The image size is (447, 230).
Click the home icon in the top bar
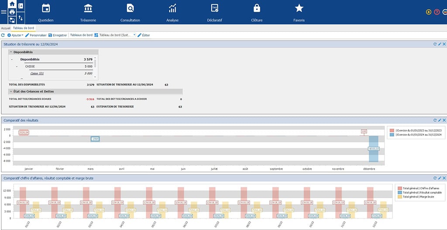[x=12, y=4]
